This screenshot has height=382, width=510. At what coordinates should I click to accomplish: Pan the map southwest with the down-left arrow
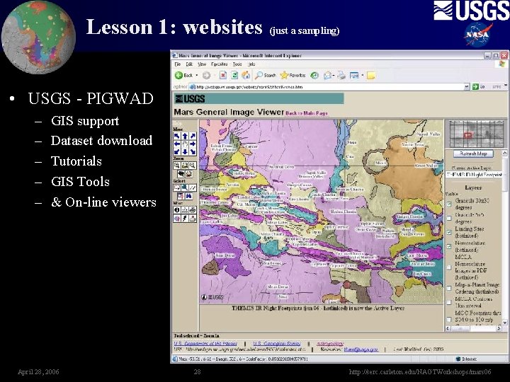pos(176,151)
